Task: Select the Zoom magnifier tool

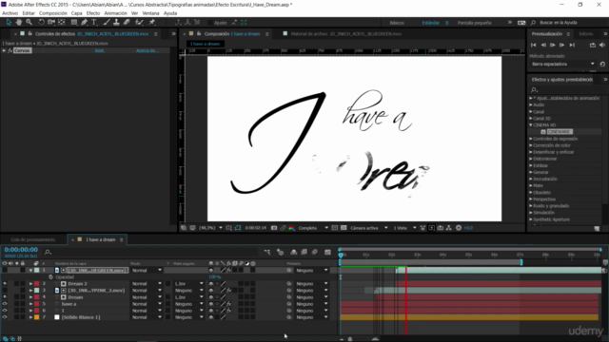Action: (29, 23)
